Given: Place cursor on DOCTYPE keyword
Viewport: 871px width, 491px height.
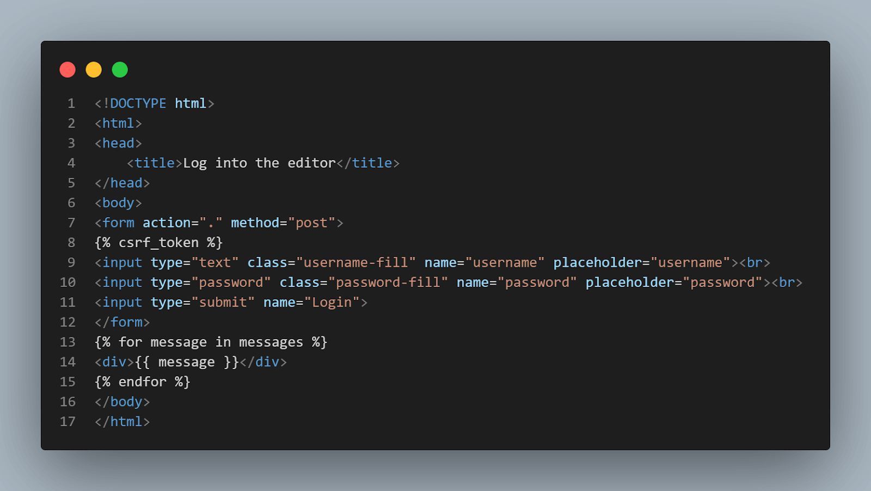Looking at the screenshot, I should click(138, 103).
